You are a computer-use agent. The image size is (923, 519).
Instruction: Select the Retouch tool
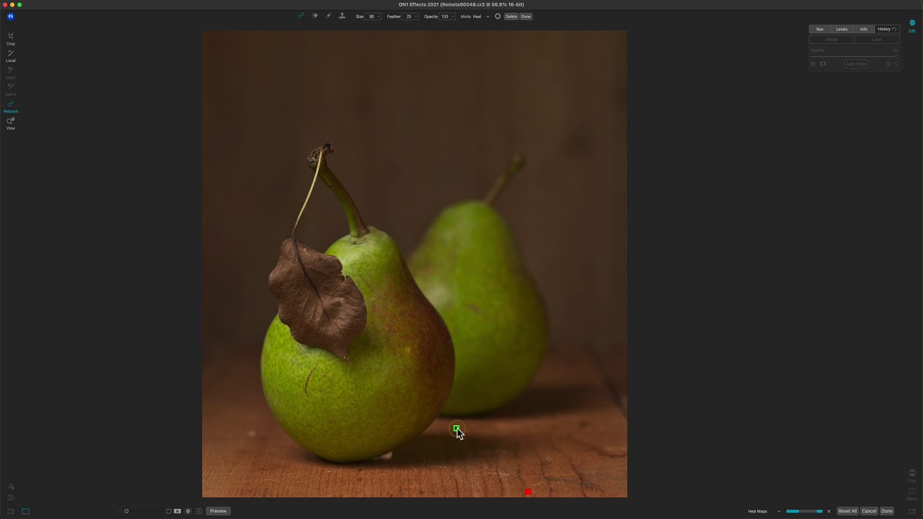coord(10,106)
